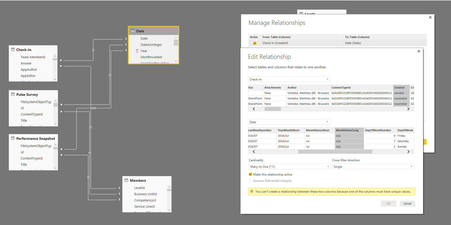Open the Date table dropdown
451x225 pixels.
[x=289, y=122]
